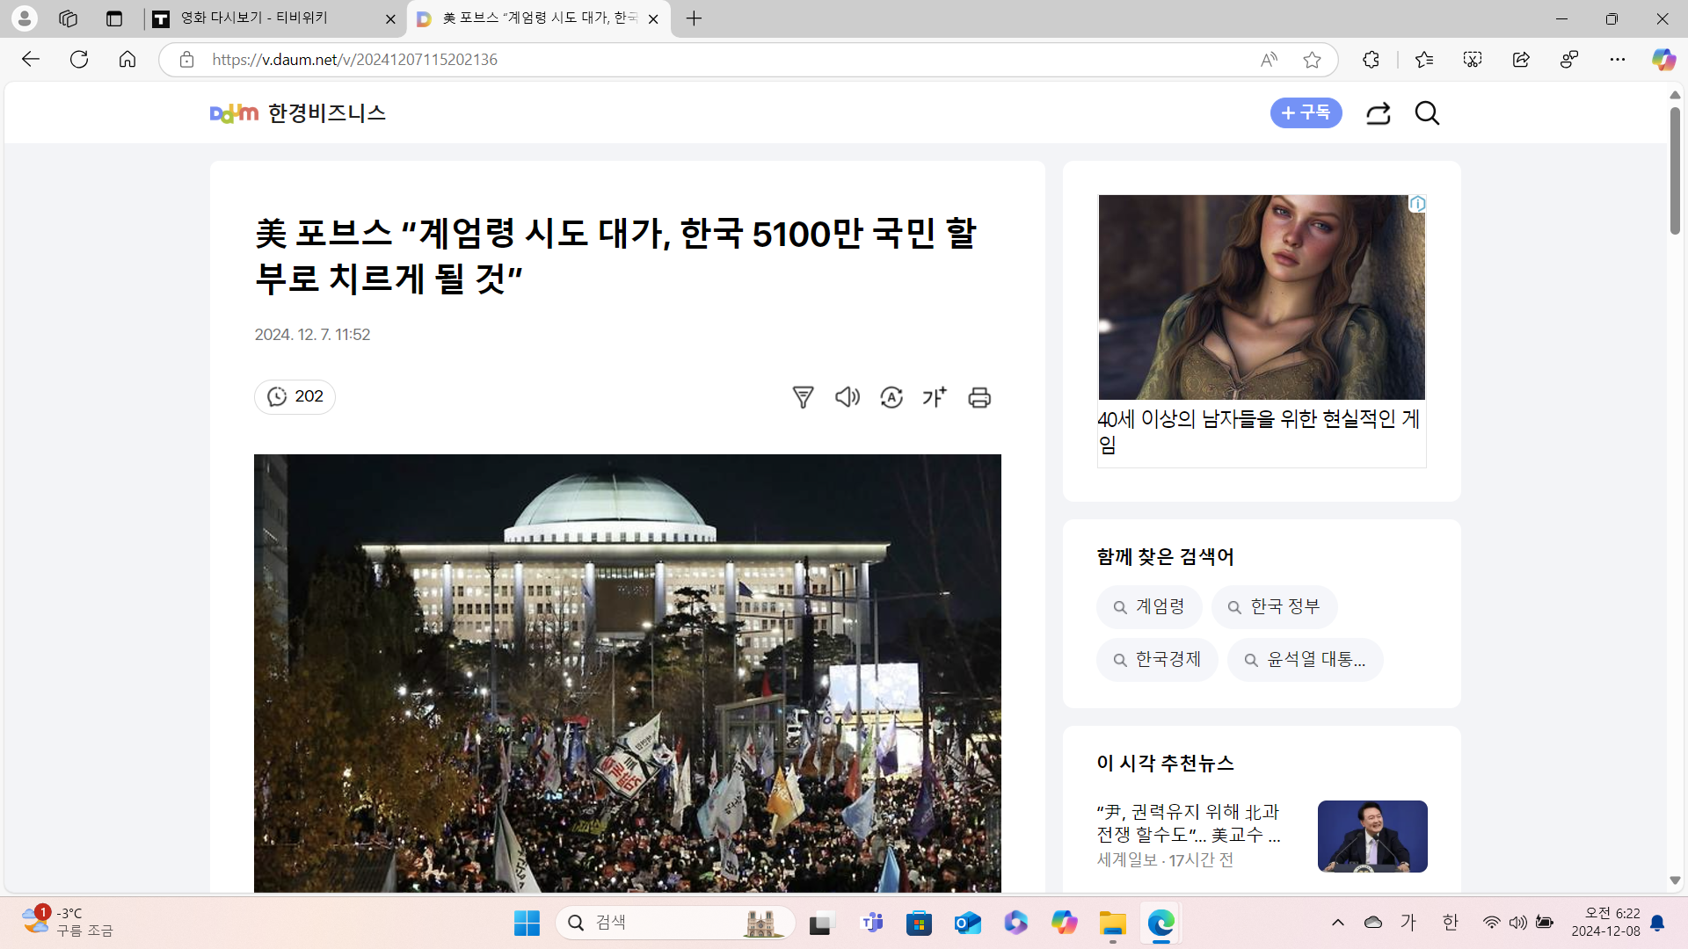Click the recommended news thumbnail image
Screen dimensions: 1688x949
coord(1371,836)
